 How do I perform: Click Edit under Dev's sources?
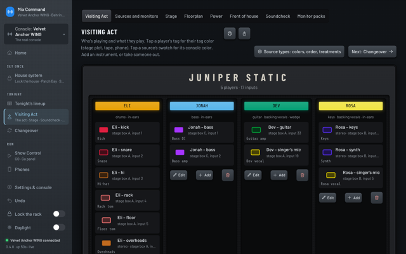click(x=253, y=175)
